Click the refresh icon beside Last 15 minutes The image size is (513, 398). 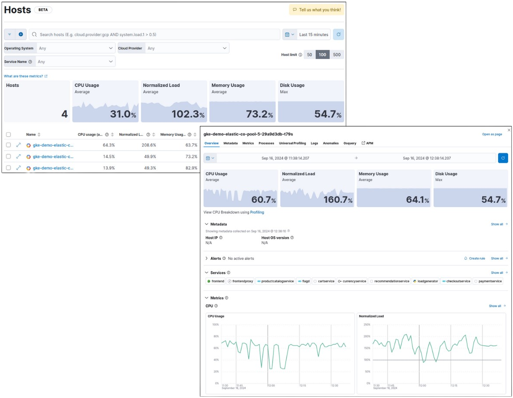pyautogui.click(x=338, y=34)
